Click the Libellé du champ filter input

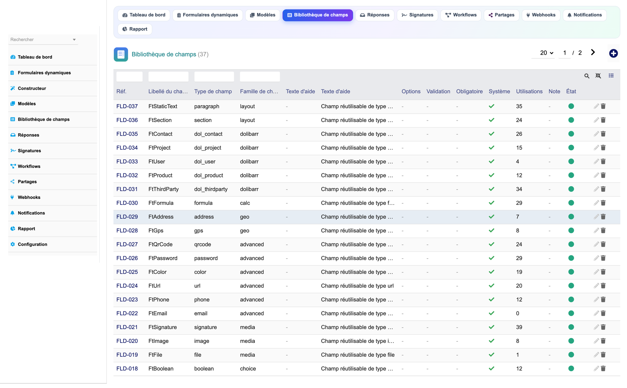[x=168, y=77]
